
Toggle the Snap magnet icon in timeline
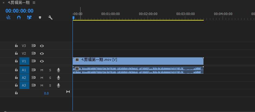(x=19, y=17)
